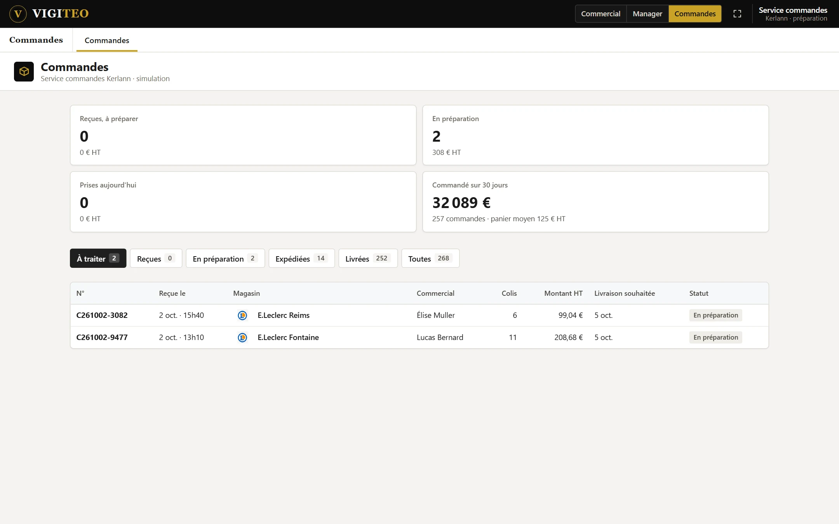
Task: Click the Service commandes user profile
Action: (793, 14)
